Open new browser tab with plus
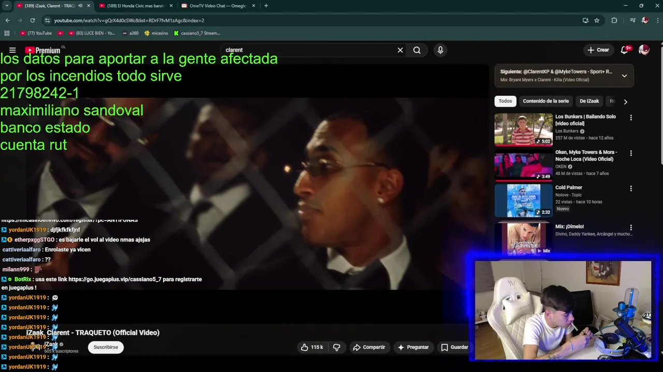 click(266, 6)
